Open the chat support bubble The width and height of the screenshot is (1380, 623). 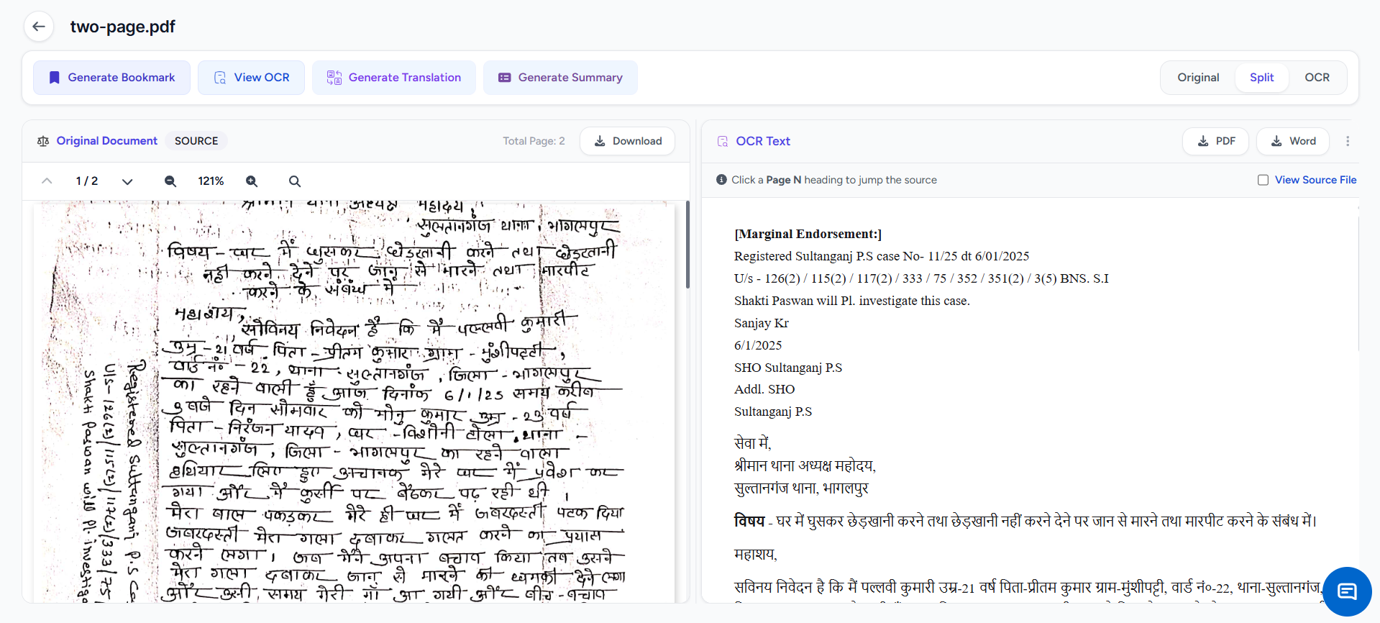click(x=1347, y=591)
